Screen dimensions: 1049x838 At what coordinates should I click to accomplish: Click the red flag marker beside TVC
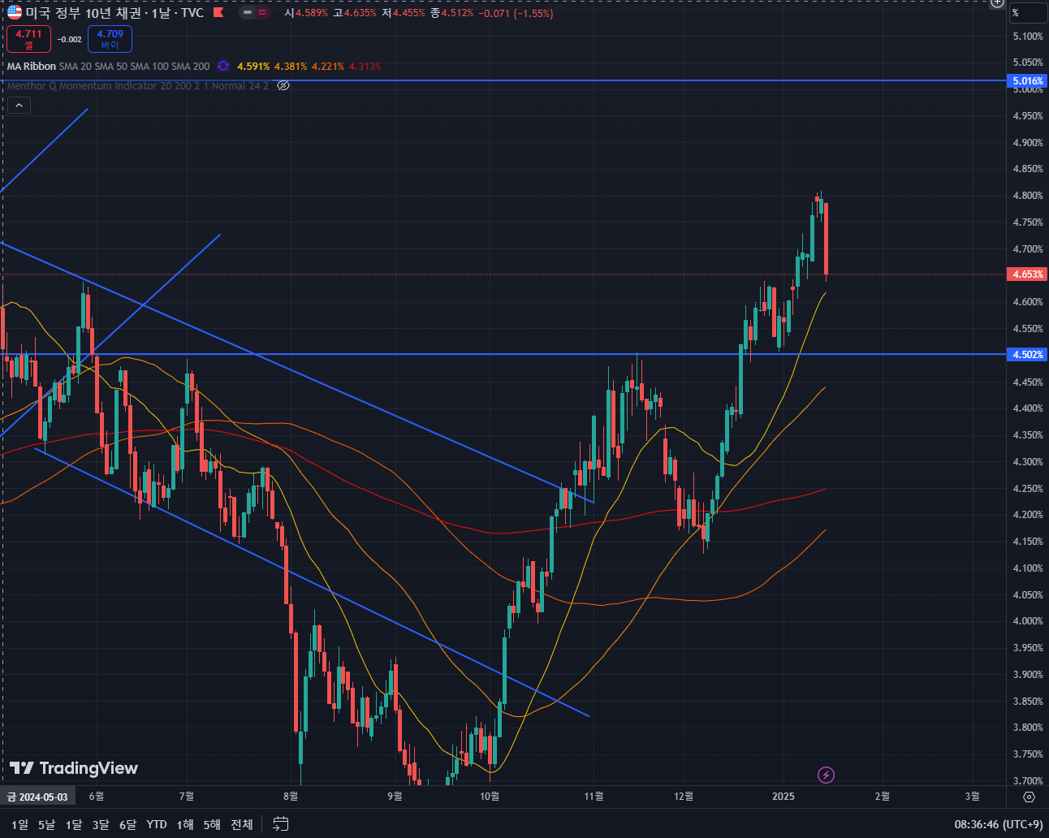218,13
